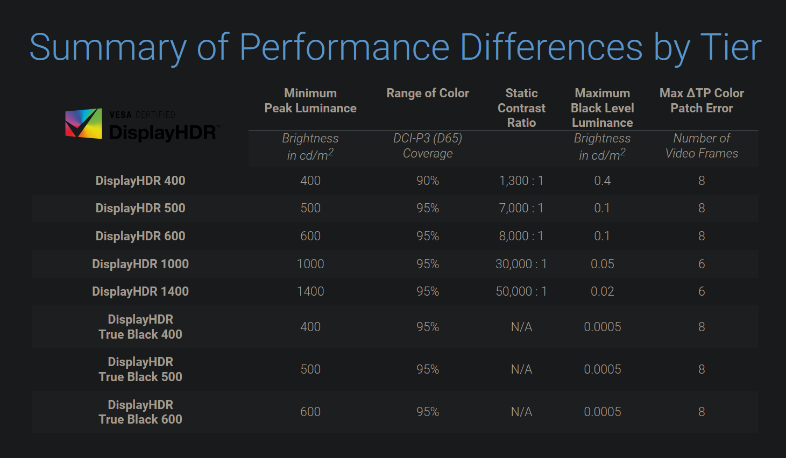The width and height of the screenshot is (786, 458).
Task: Select the Static Contrast Ratio header
Action: 521,108
